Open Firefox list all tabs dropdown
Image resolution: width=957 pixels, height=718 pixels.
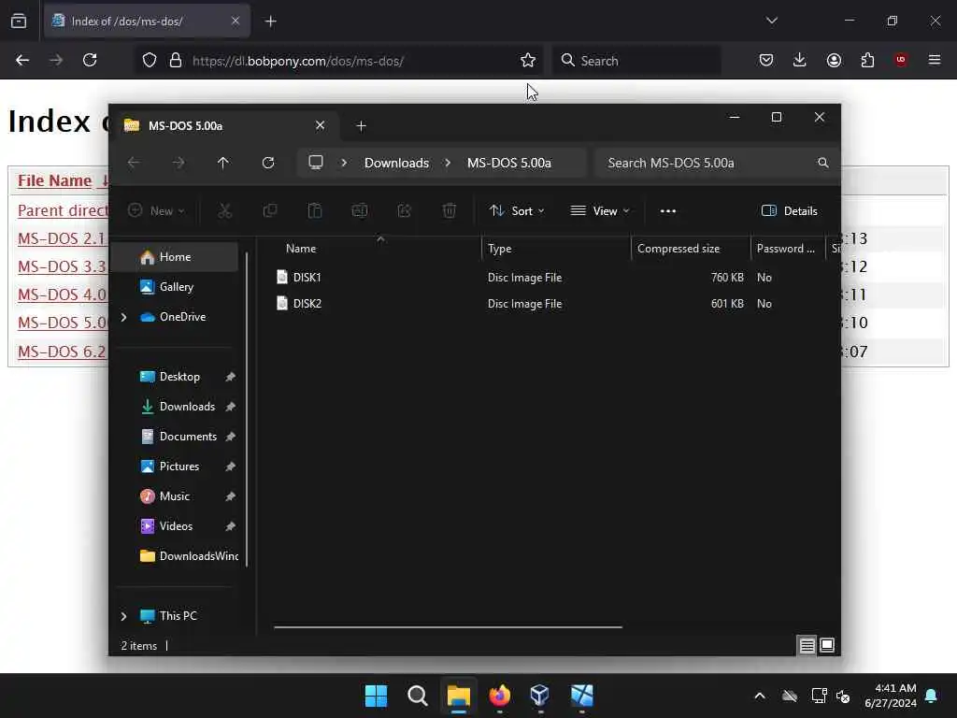771,21
